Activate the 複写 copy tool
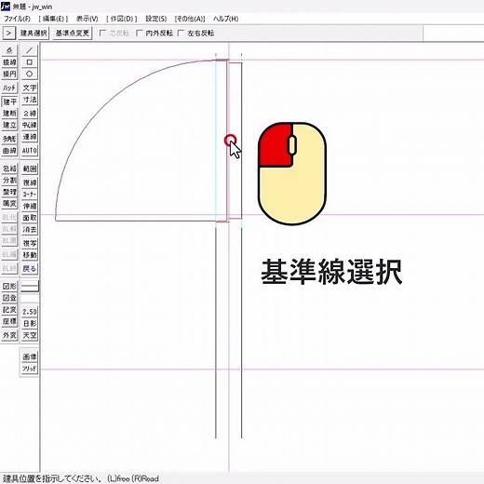 coord(30,243)
